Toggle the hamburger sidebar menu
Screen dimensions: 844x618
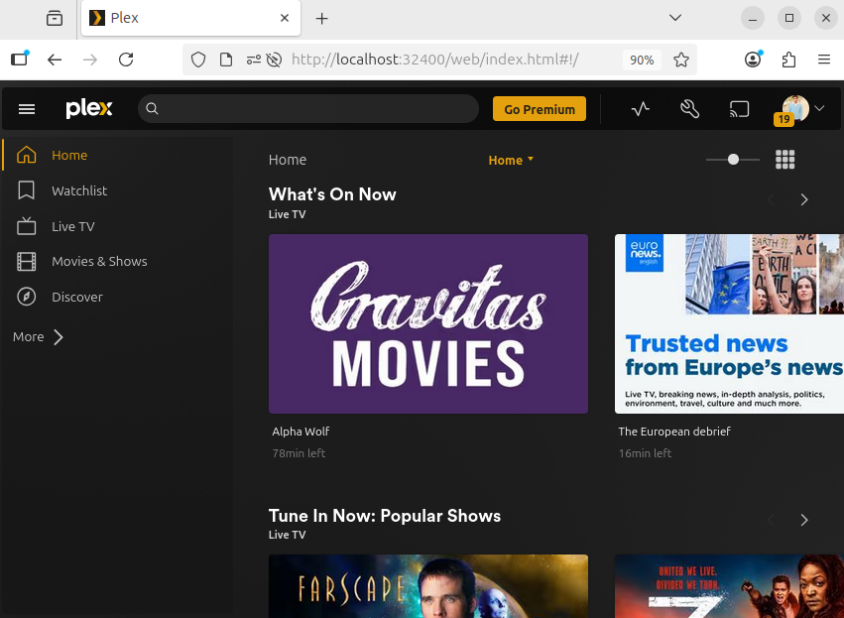(x=27, y=109)
